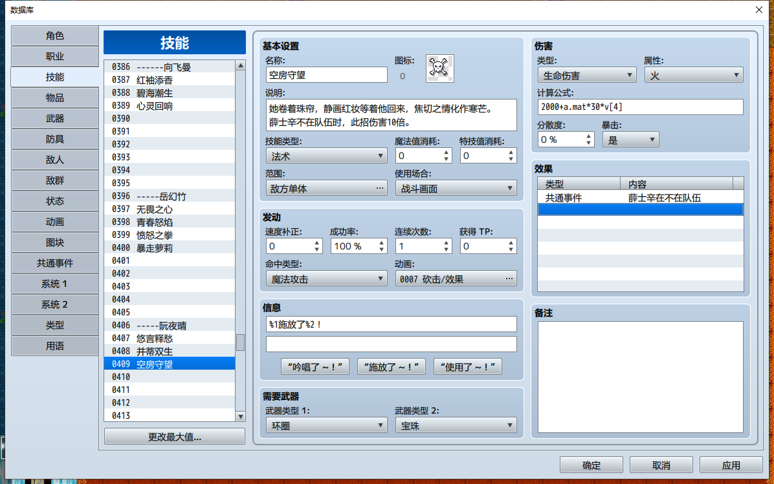
Task: Select skill 0400 暴走萝莉
Action: tap(170, 248)
